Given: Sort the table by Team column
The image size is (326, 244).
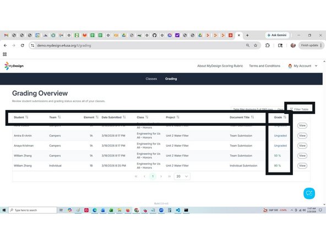Looking at the screenshot, I should 59,117.
